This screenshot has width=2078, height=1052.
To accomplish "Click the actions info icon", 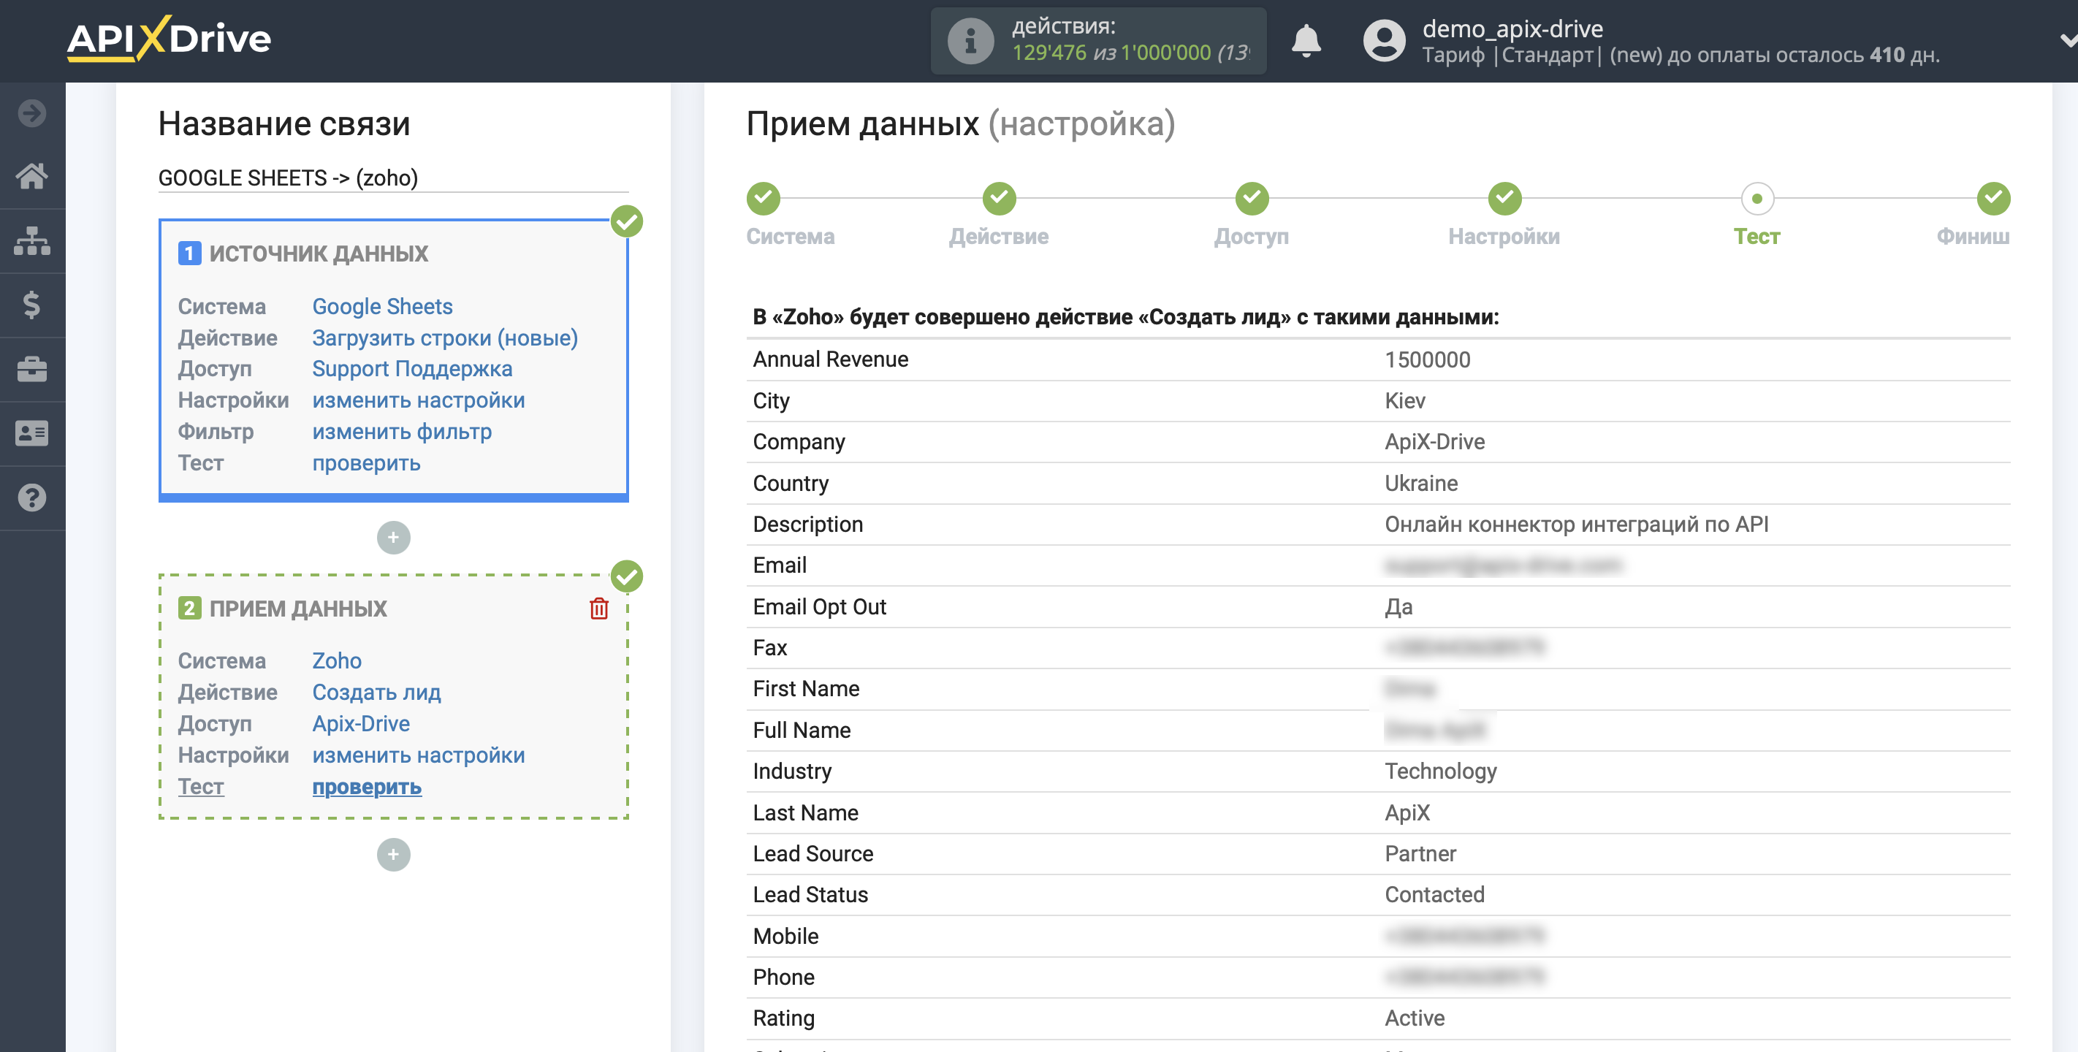I will pos(970,40).
